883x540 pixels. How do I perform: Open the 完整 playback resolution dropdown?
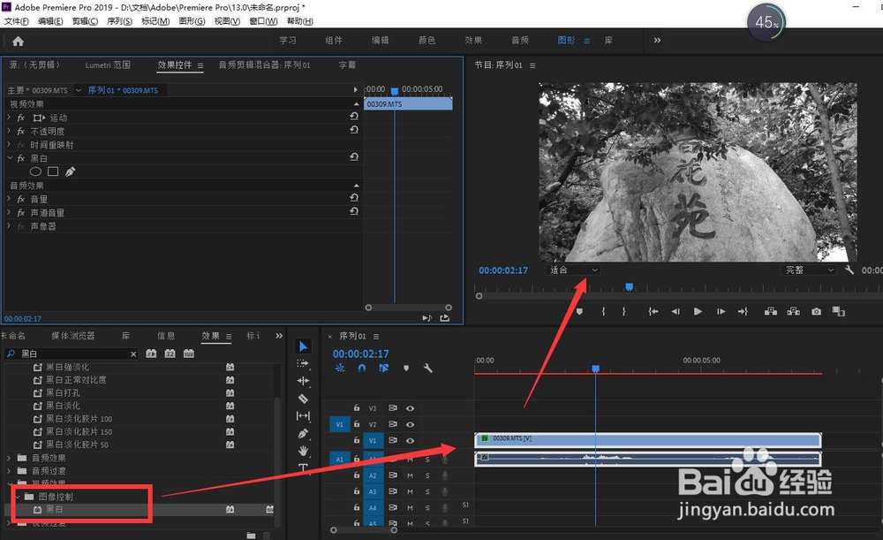[809, 270]
